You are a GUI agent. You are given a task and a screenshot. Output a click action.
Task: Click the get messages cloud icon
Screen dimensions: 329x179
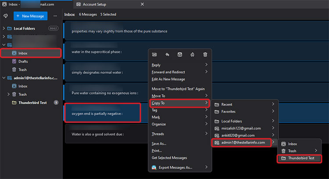pos(6,16)
